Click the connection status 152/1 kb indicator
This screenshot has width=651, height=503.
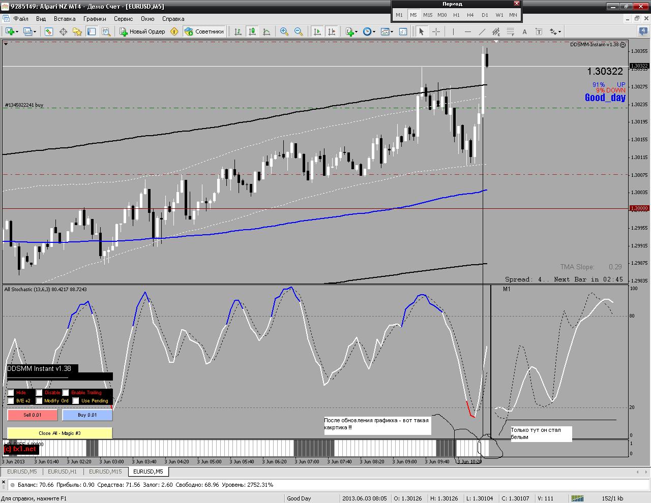pyautogui.click(x=612, y=498)
